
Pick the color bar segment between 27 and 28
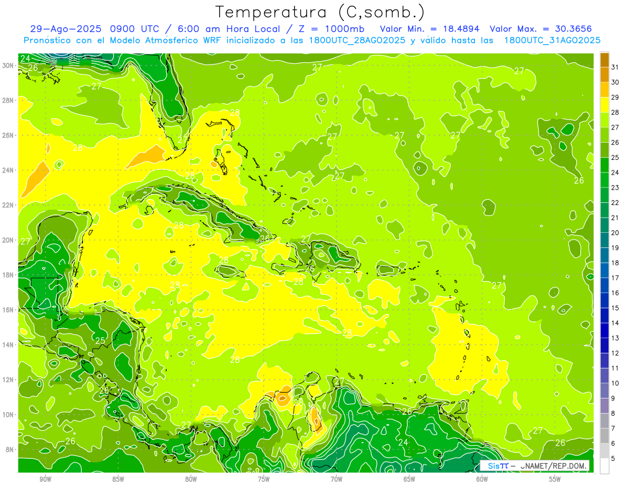pyautogui.click(x=604, y=120)
